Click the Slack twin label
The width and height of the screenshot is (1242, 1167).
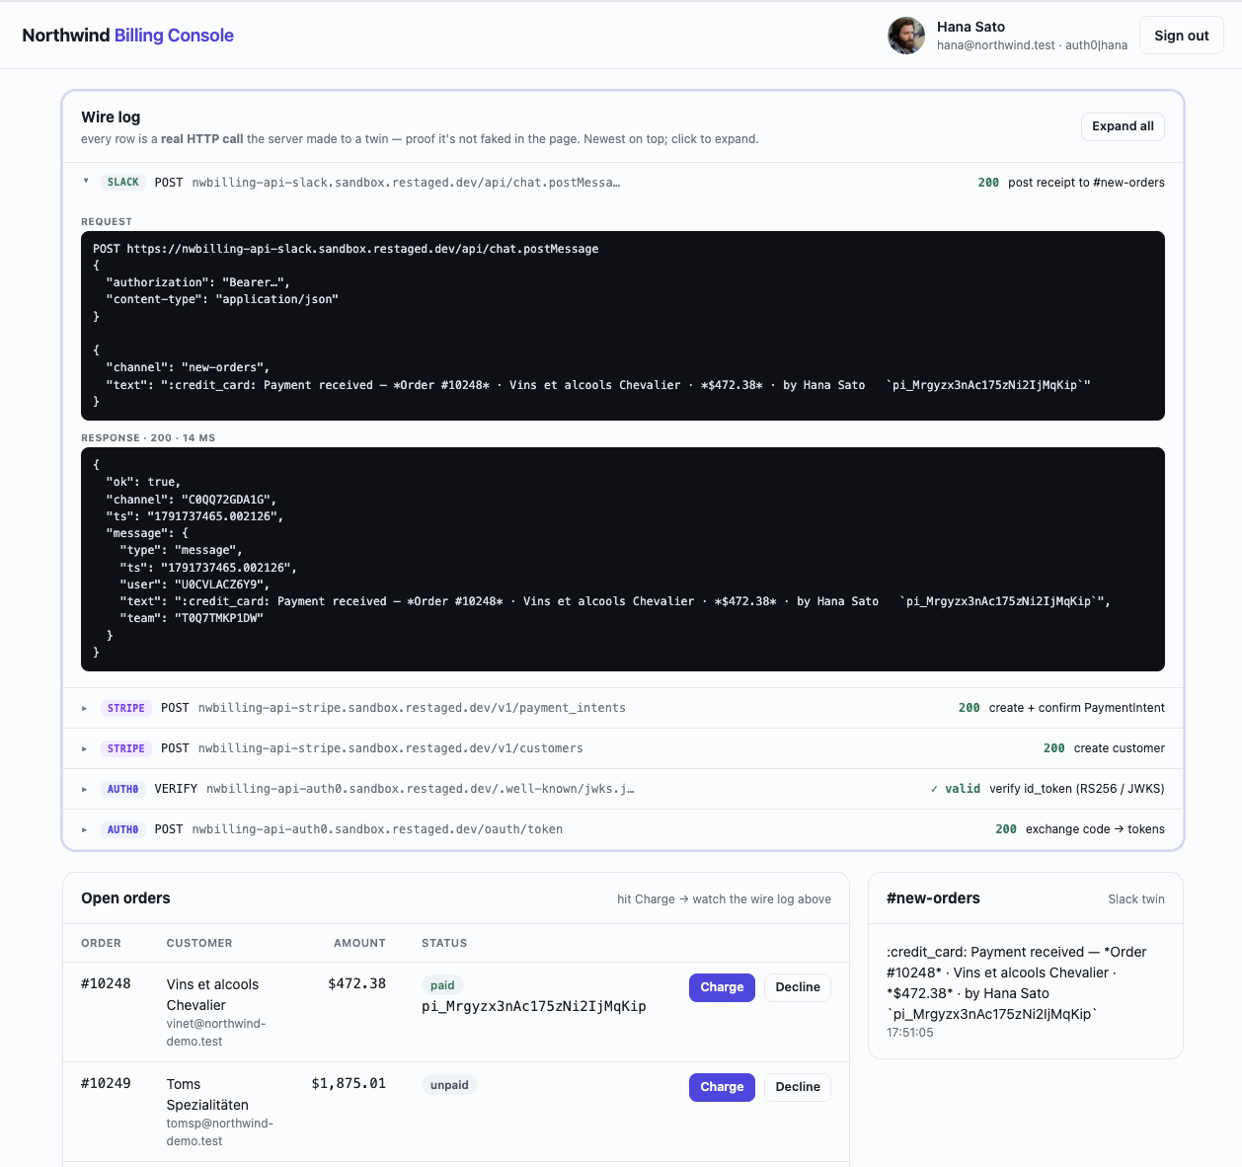click(1136, 899)
